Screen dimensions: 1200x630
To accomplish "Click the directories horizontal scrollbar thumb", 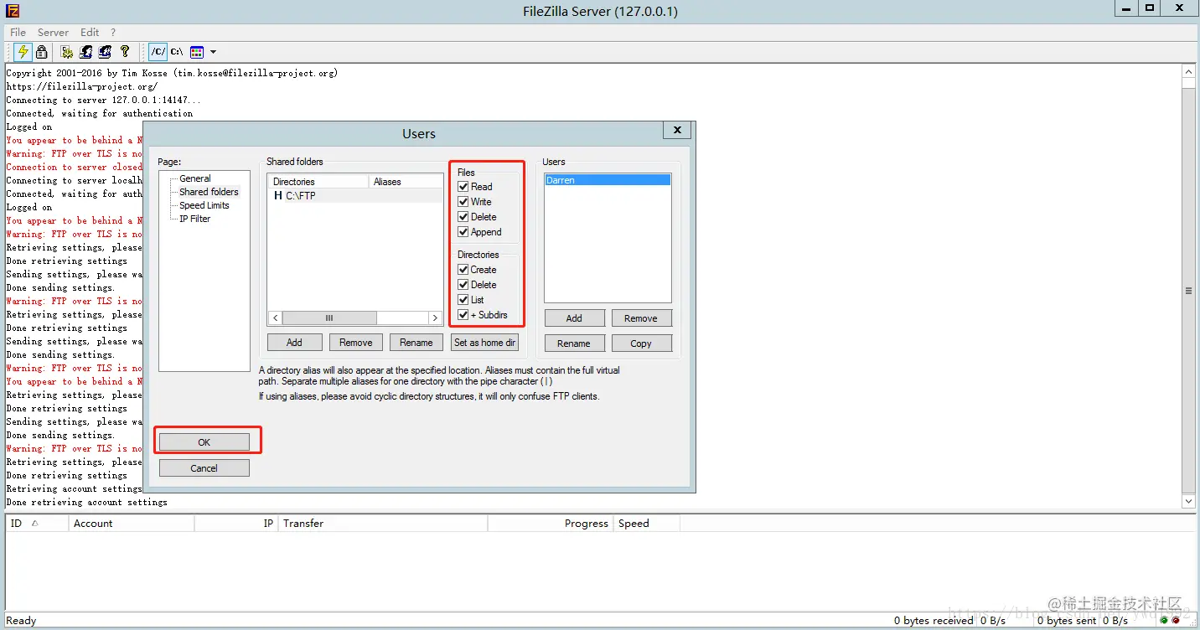I will pyautogui.click(x=329, y=318).
